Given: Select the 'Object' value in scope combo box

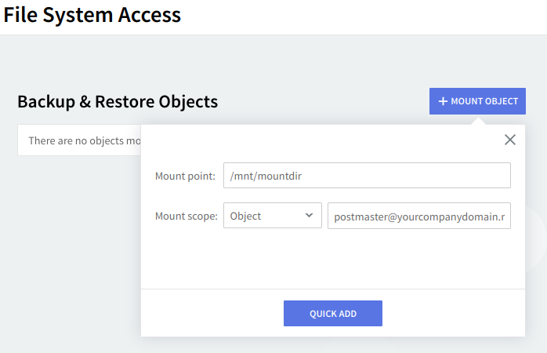Looking at the screenshot, I should coord(246,216).
